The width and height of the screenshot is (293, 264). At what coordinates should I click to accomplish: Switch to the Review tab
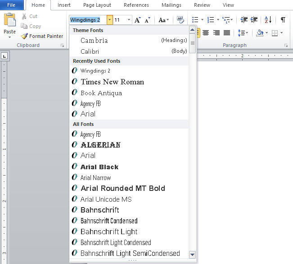202,5
